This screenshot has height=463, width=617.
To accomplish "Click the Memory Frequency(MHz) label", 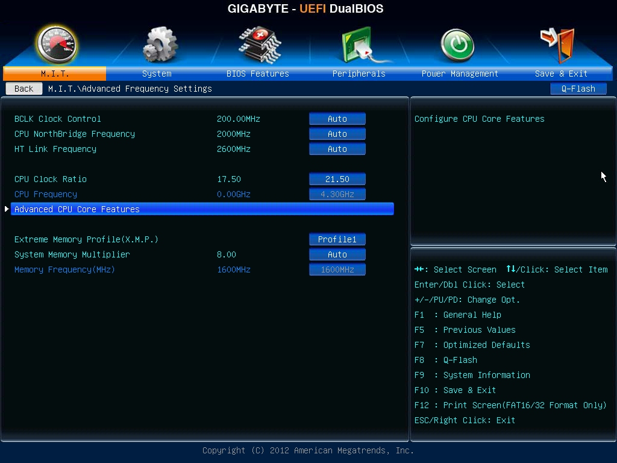I will tap(64, 269).
